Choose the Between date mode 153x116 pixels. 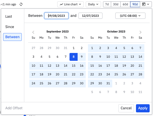[12, 37]
